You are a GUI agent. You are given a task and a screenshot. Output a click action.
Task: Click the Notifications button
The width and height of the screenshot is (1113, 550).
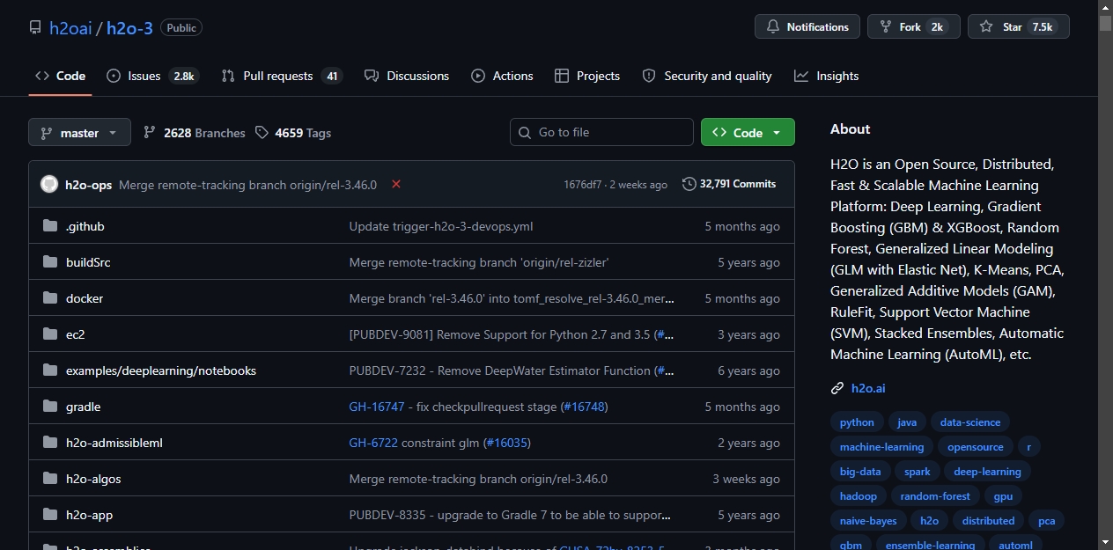807,27
